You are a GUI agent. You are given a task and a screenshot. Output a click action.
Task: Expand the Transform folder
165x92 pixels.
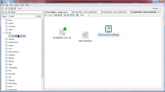pyautogui.click(x=10, y=27)
